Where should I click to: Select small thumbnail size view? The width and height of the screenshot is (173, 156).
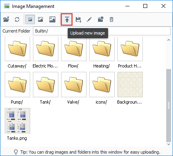(x=30, y=19)
